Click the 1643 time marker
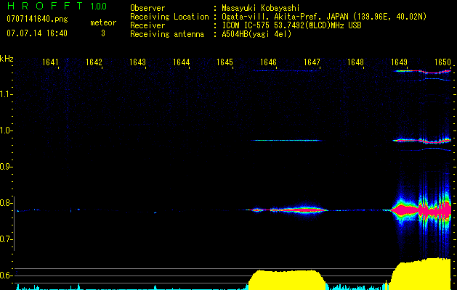The height and width of the screenshot is (290, 457). coord(137,62)
